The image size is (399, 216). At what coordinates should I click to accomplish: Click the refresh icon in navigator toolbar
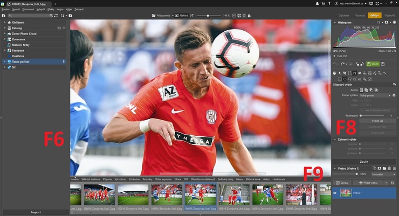point(56,15)
